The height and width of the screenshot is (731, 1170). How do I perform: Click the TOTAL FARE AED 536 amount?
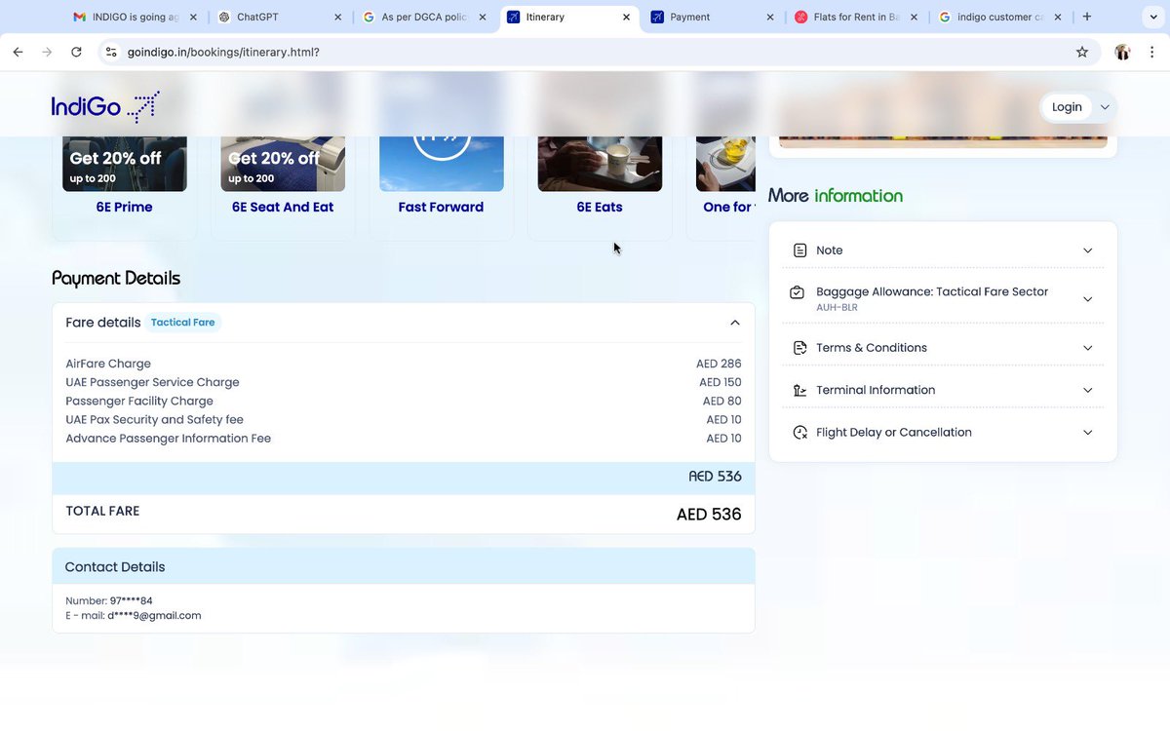pos(709,515)
